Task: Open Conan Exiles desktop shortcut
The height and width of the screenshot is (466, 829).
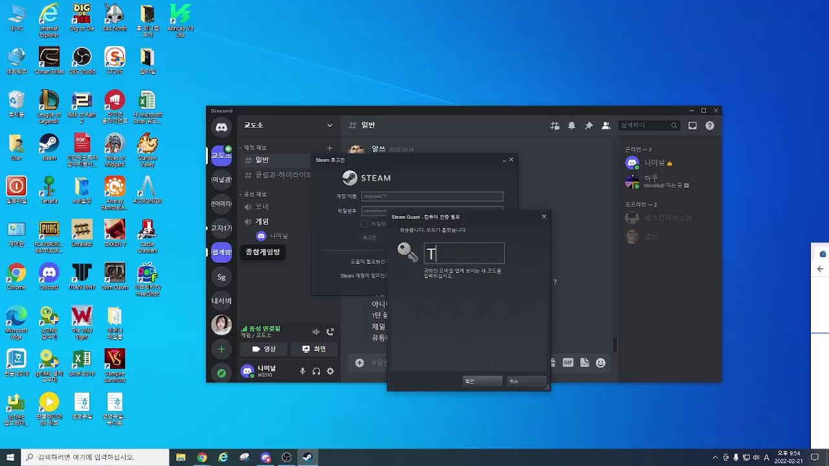Action: [49, 60]
